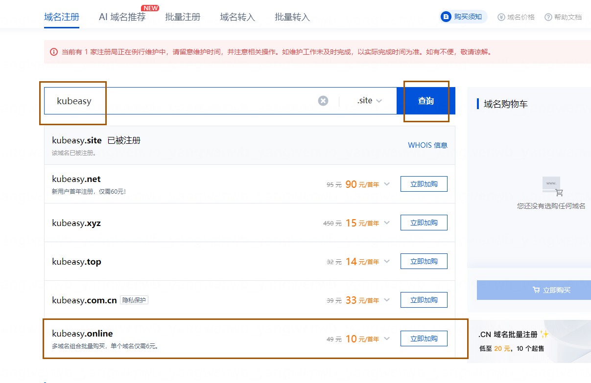Image resolution: width=591 pixels, height=383 pixels.
Task: Click the 已被注册 status text
Action: tap(124, 140)
